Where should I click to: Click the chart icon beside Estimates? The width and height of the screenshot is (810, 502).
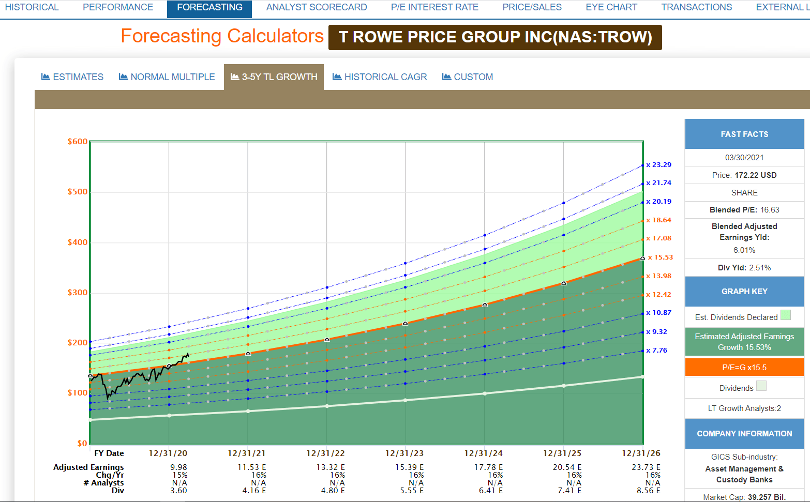pyautogui.click(x=46, y=77)
